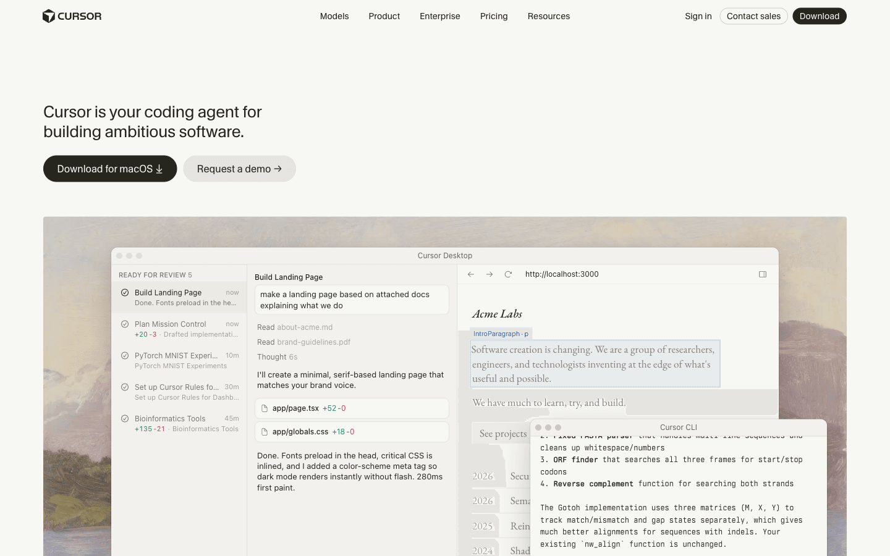Screen dimensions: 890x556
Task: Click the Cursor logo in header
Action: point(72,16)
